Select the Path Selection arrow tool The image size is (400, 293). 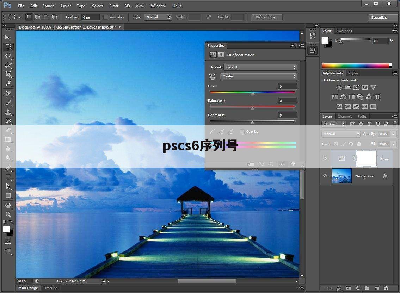pyautogui.click(x=8, y=186)
